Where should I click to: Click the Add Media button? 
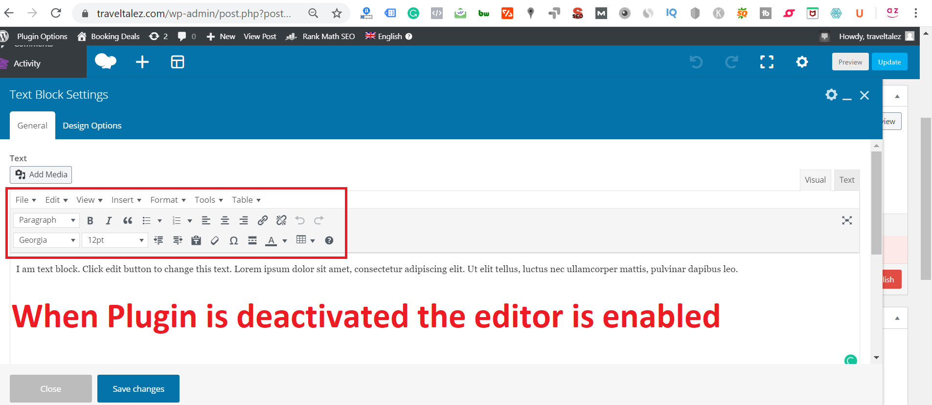pos(41,175)
